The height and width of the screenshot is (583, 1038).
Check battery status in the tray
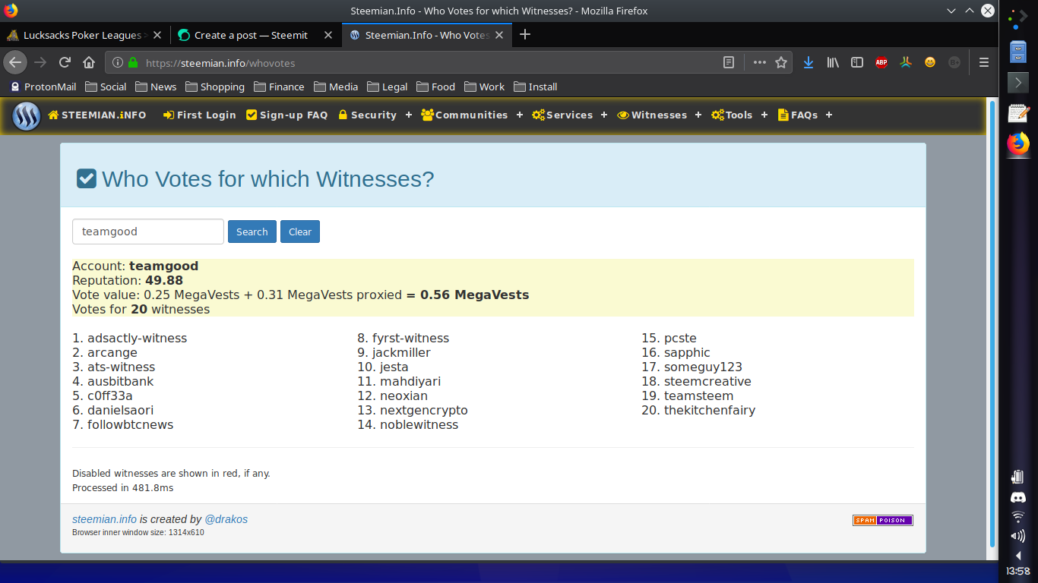pyautogui.click(x=1018, y=477)
